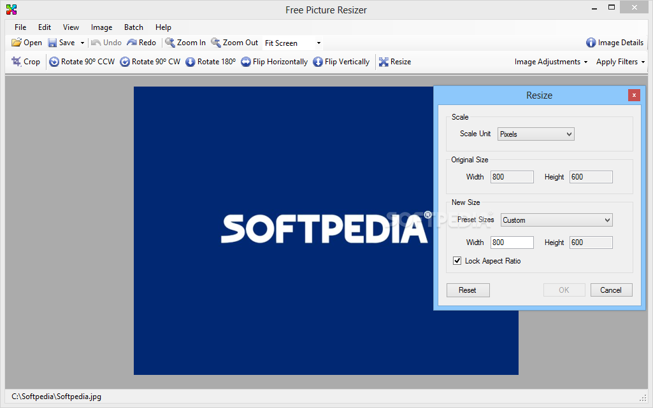Activate the Crop tool
Screen dimensions: 653x408
[x=26, y=62]
